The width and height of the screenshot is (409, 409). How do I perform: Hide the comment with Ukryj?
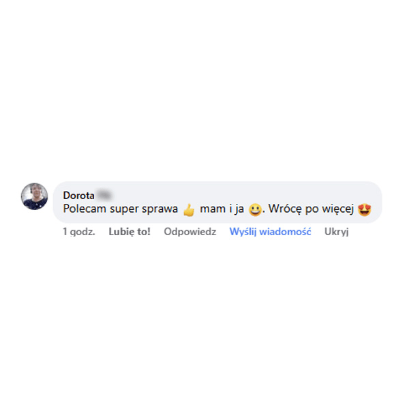pos(337,232)
